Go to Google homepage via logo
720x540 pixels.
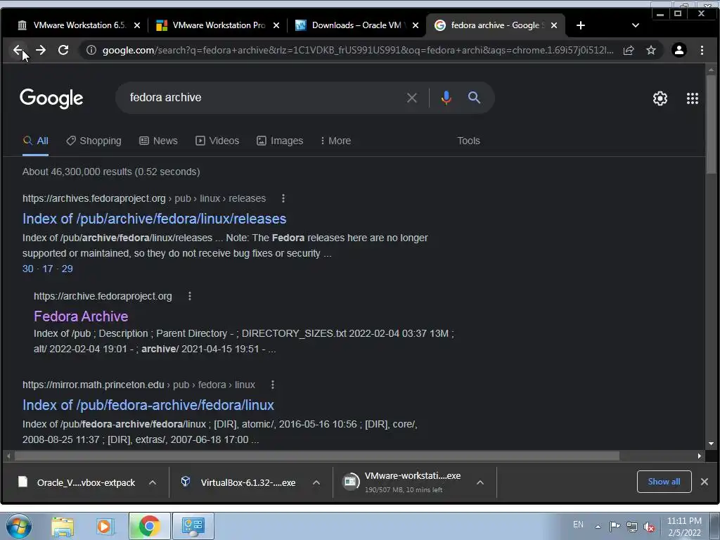51,98
